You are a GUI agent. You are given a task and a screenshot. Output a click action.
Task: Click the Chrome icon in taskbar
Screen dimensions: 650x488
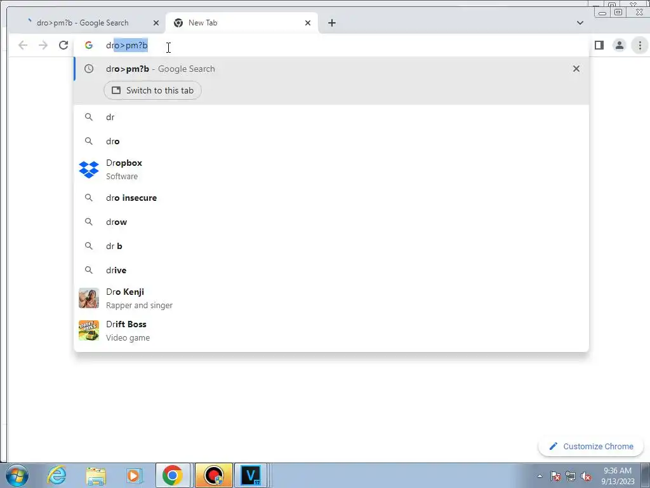point(173,475)
